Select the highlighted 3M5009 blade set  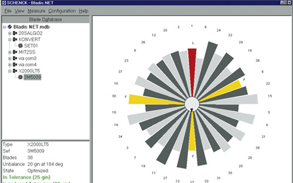pos(32,77)
